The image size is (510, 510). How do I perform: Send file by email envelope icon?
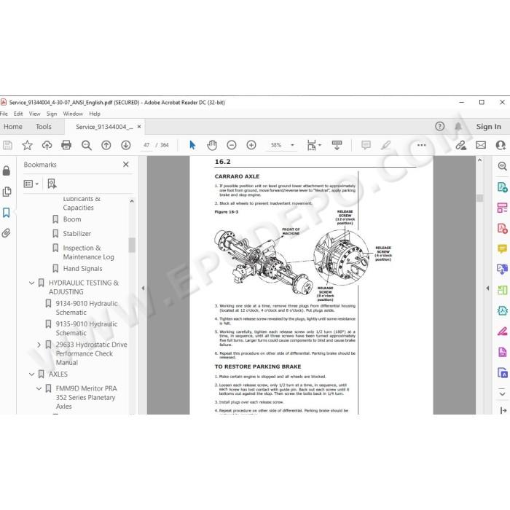point(481,145)
